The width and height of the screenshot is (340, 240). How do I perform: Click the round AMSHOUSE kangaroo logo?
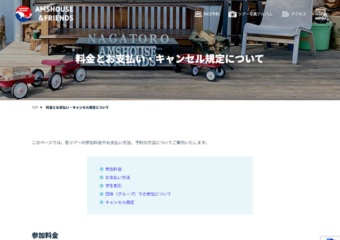point(23,13)
